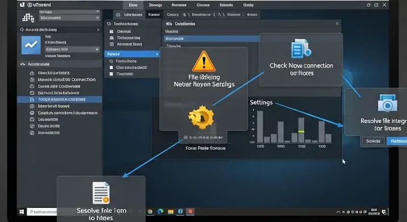Viewport: 407px width, 222px height.
Task: Switch to the 'Sboogs' title bar tab
Action: pos(155,5)
